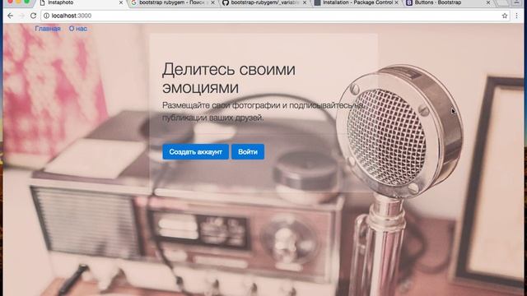
Task: Close the bootstrap rubygem search tab
Action: coord(212,2)
